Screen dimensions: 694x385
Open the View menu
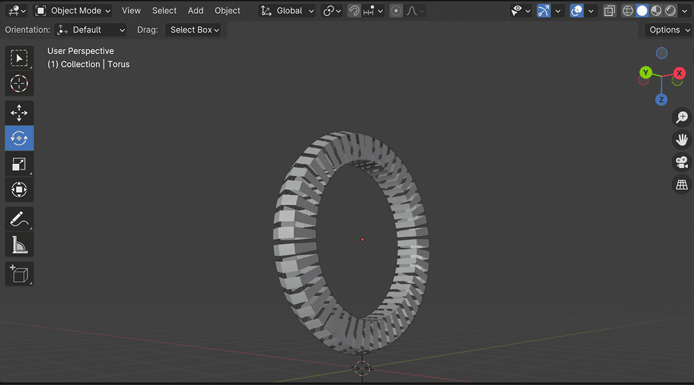tap(131, 10)
